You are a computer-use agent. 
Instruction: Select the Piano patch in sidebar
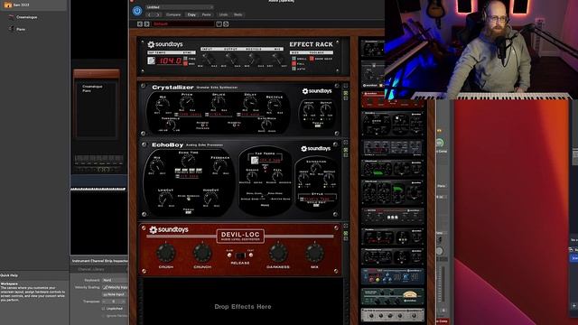21,29
